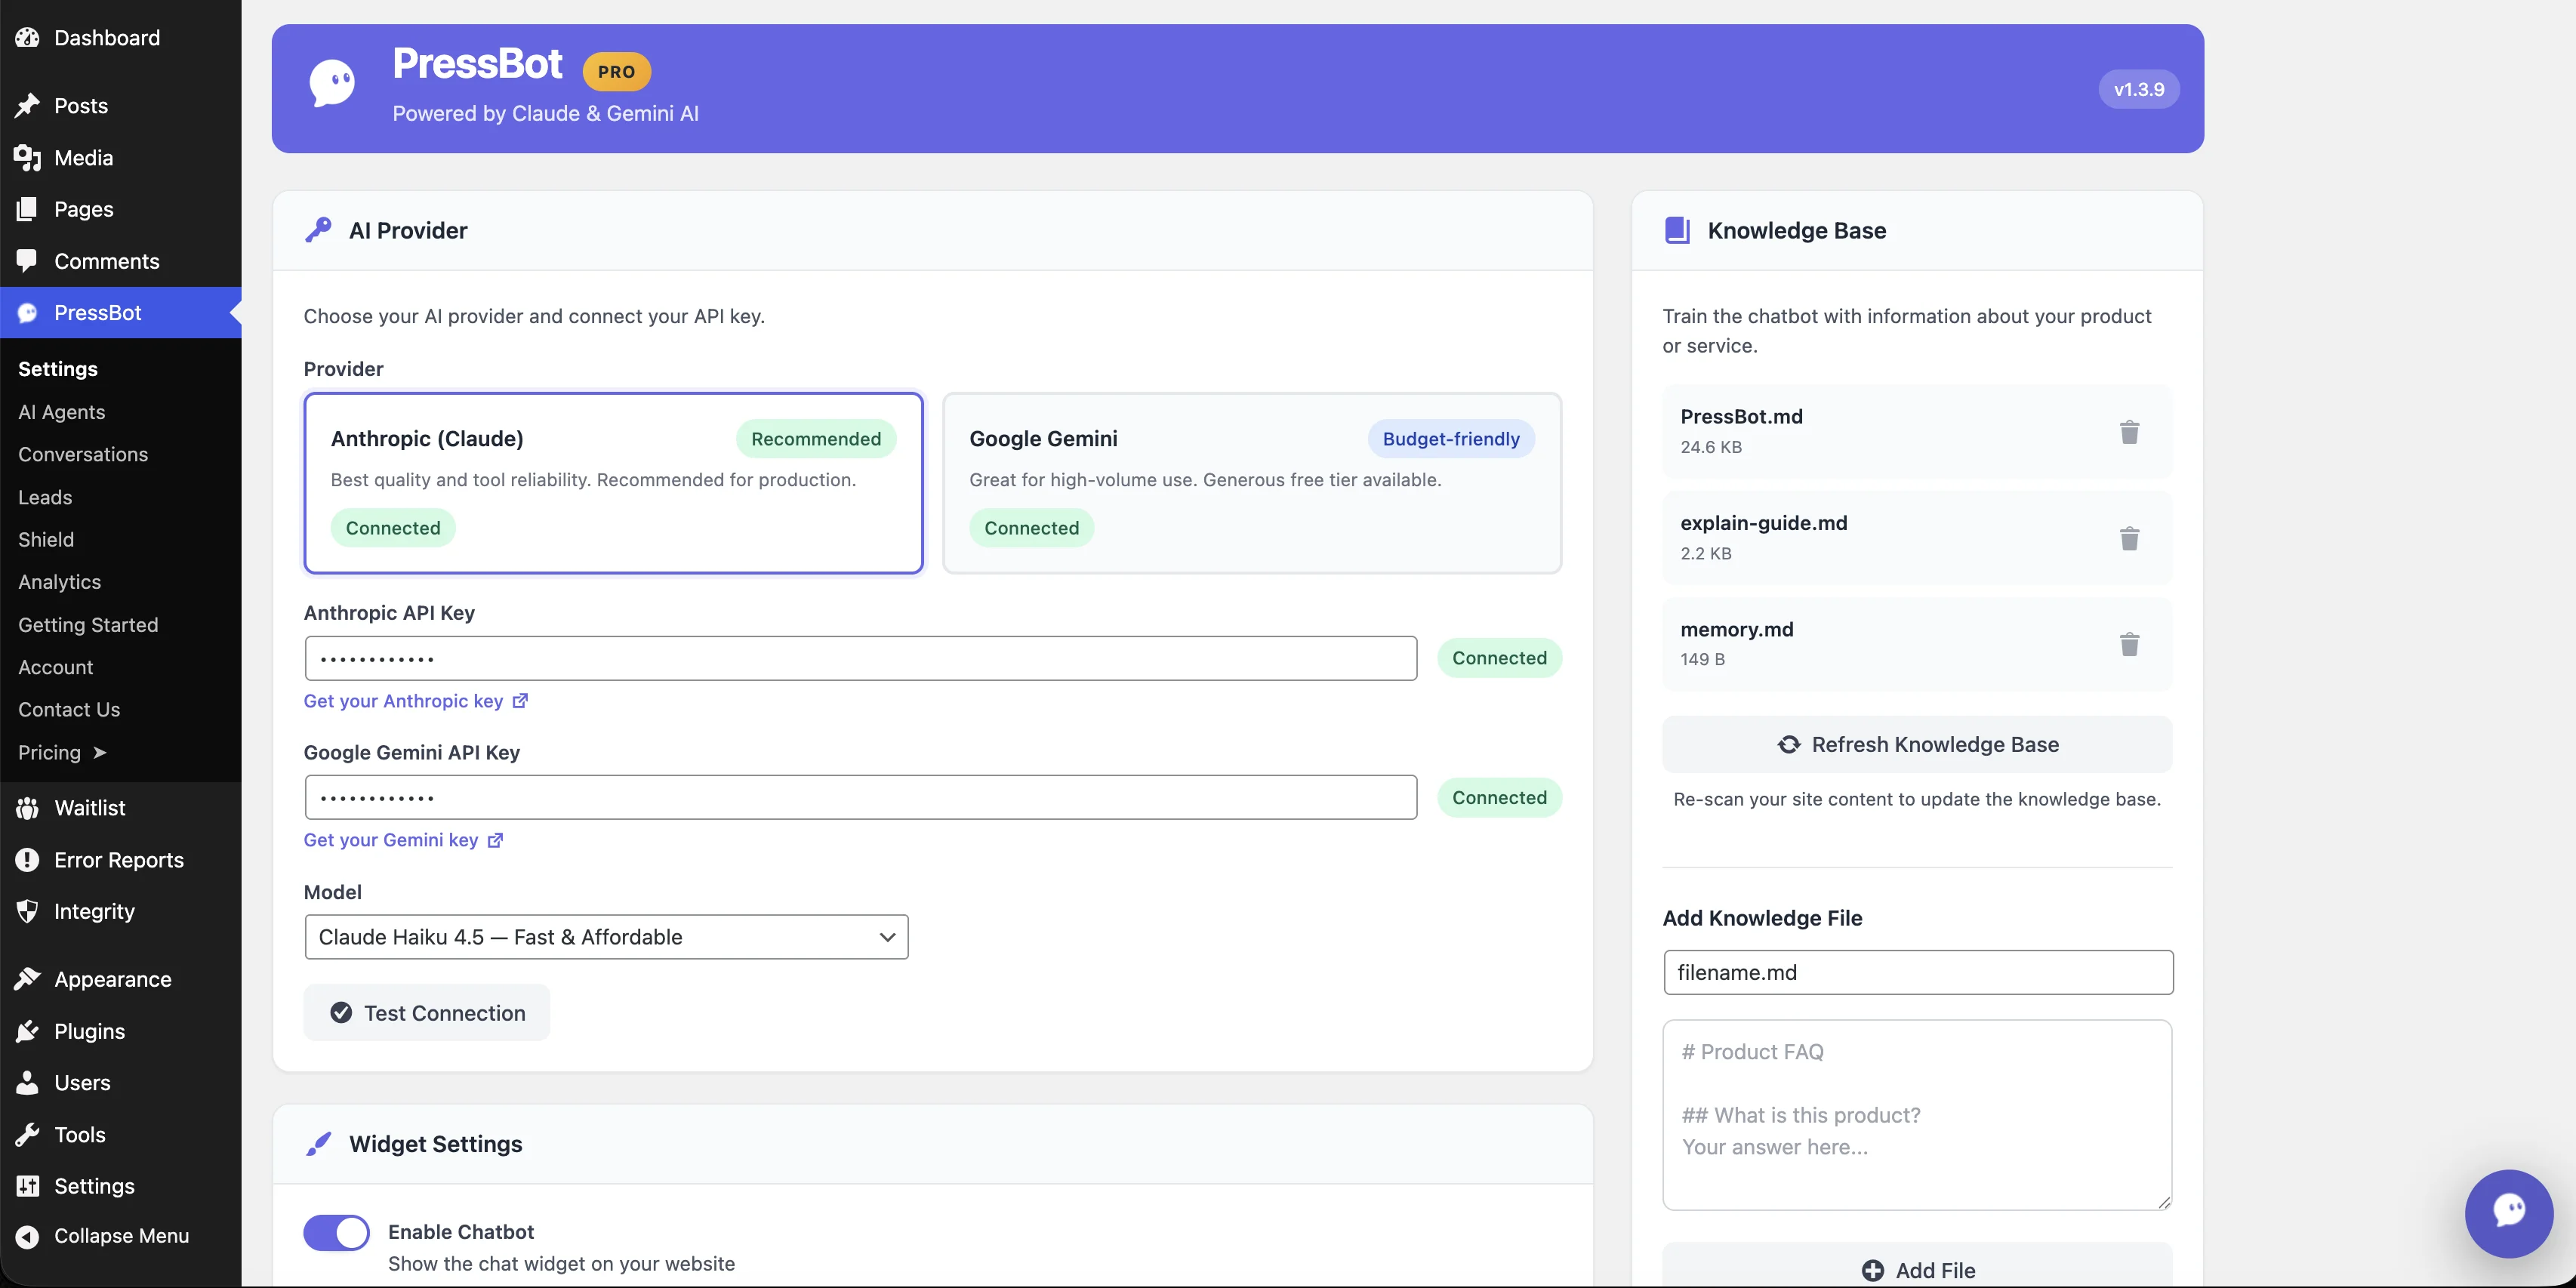Open the Appearance section in the sidebar
Screen dimensions: 2576x1288
click(x=112, y=979)
